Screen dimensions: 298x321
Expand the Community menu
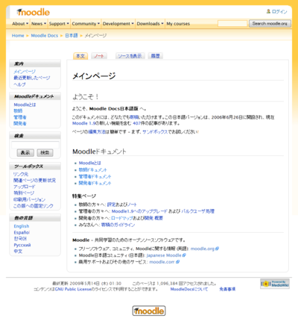(x=86, y=24)
